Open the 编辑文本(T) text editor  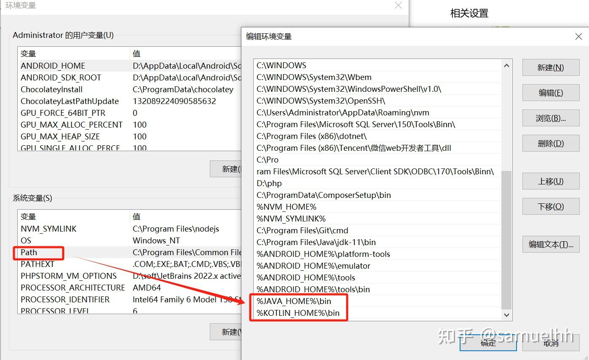551,244
